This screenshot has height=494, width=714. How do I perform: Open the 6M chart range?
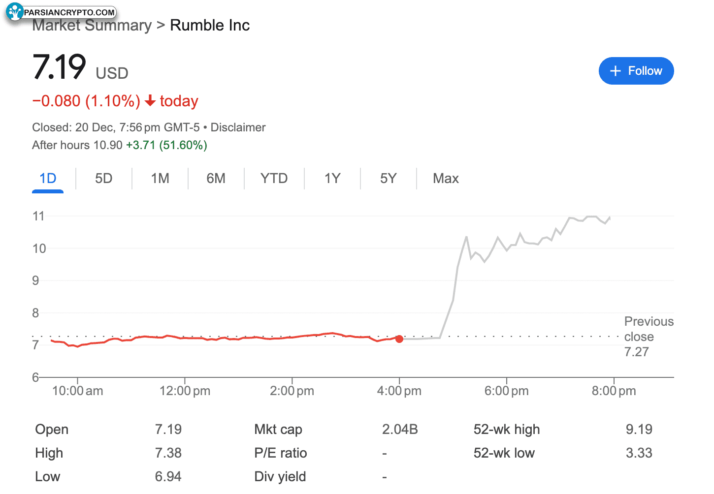point(216,178)
